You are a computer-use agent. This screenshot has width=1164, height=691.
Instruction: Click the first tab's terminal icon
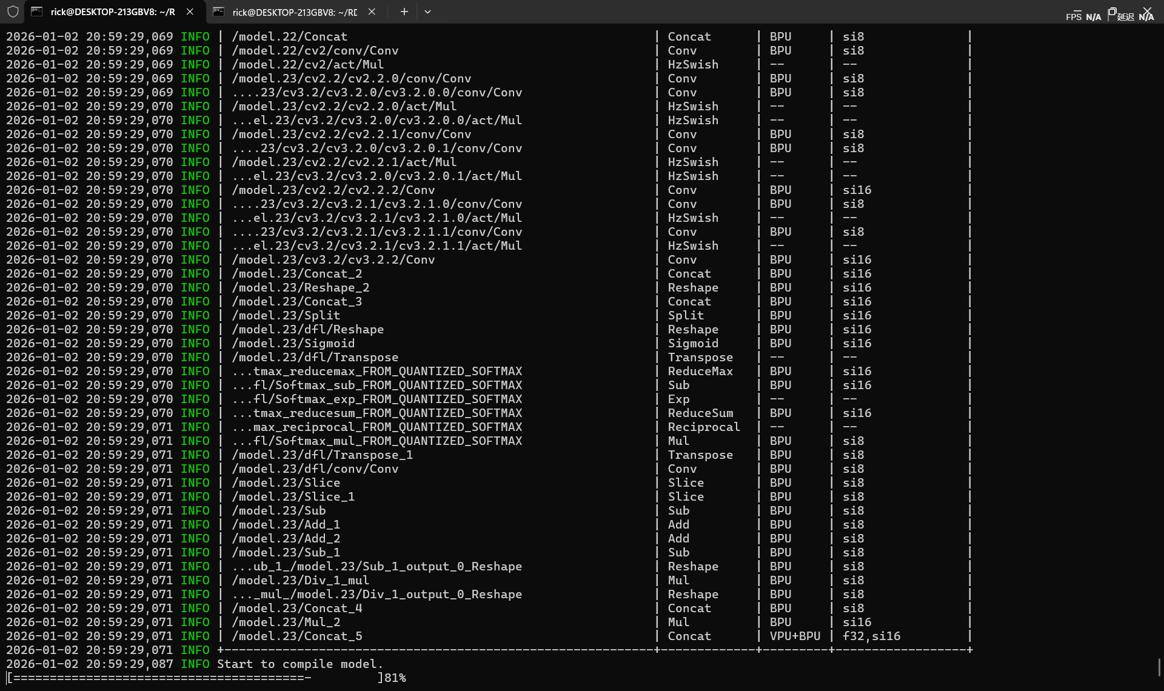pyautogui.click(x=37, y=12)
